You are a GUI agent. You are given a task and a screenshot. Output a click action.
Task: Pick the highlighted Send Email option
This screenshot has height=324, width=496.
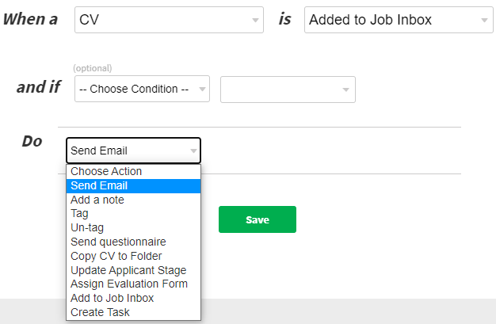tap(99, 185)
